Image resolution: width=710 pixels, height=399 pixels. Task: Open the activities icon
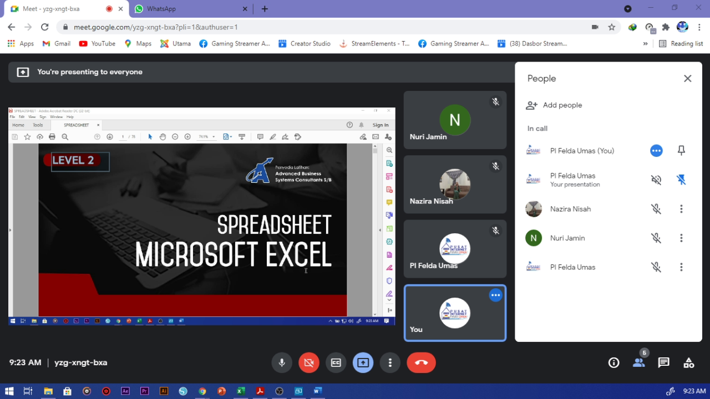[x=688, y=362]
